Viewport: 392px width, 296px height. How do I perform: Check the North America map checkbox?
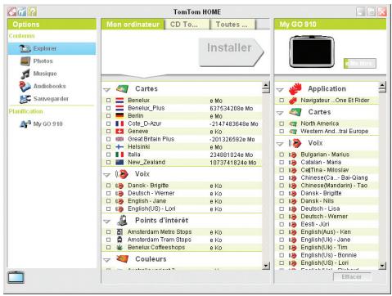[282, 123]
